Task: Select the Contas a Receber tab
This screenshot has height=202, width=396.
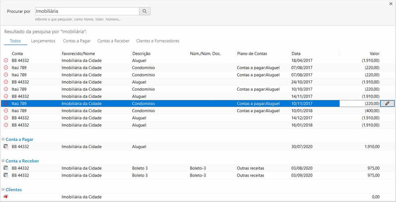Action: click(113, 41)
